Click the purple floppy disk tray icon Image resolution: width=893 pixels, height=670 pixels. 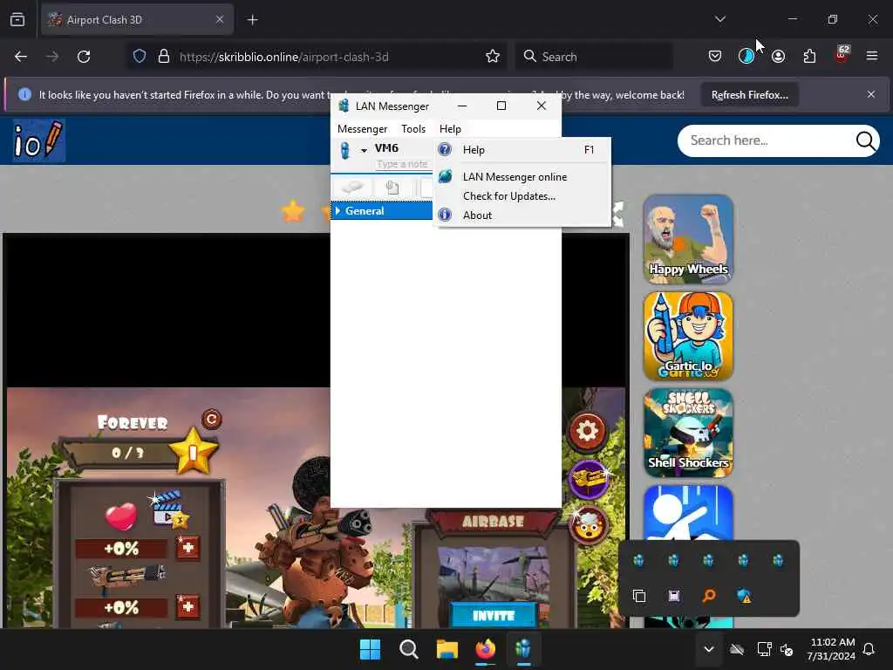[674, 596]
